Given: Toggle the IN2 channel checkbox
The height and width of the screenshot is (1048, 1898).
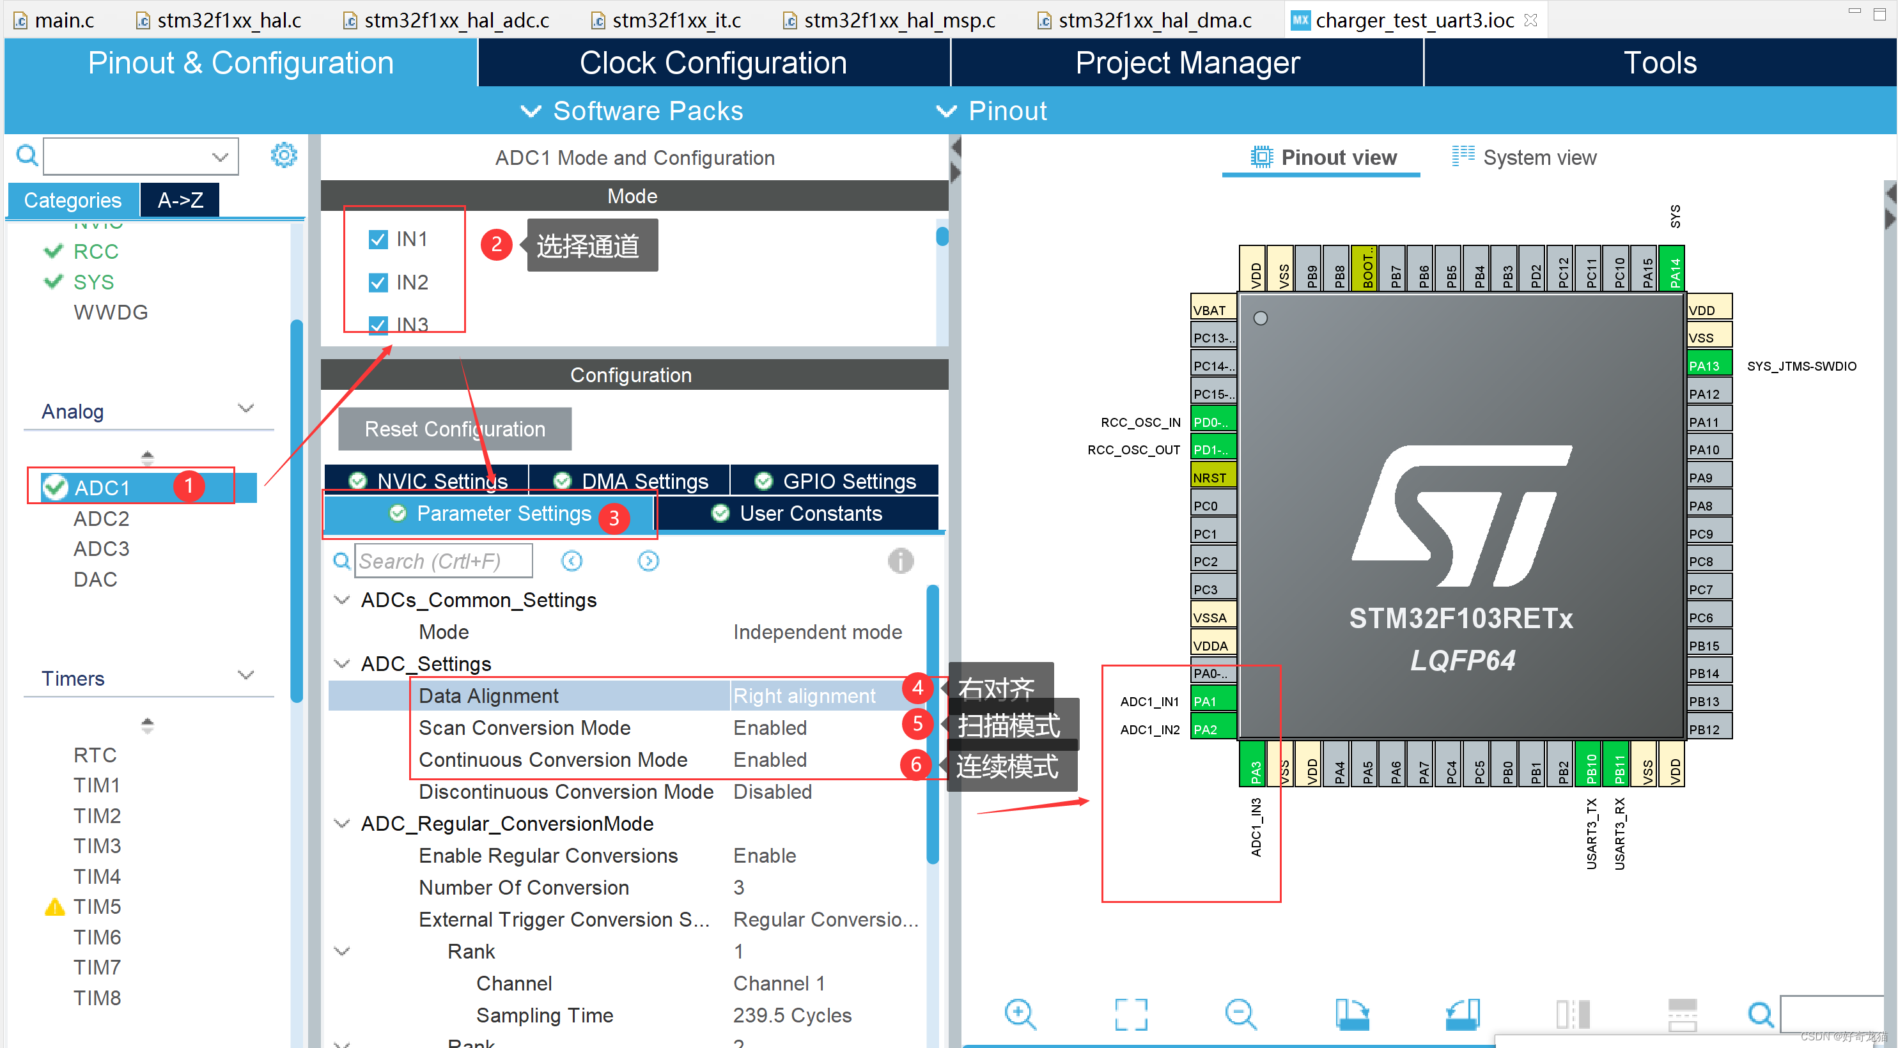Looking at the screenshot, I should point(378,283).
